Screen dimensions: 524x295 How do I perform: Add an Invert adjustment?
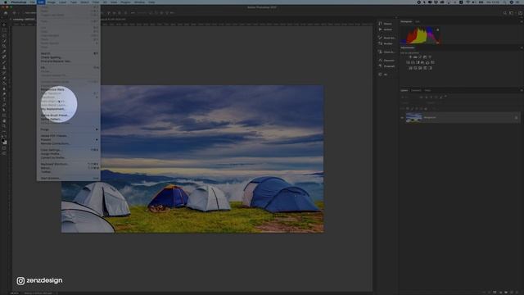(x=410, y=68)
